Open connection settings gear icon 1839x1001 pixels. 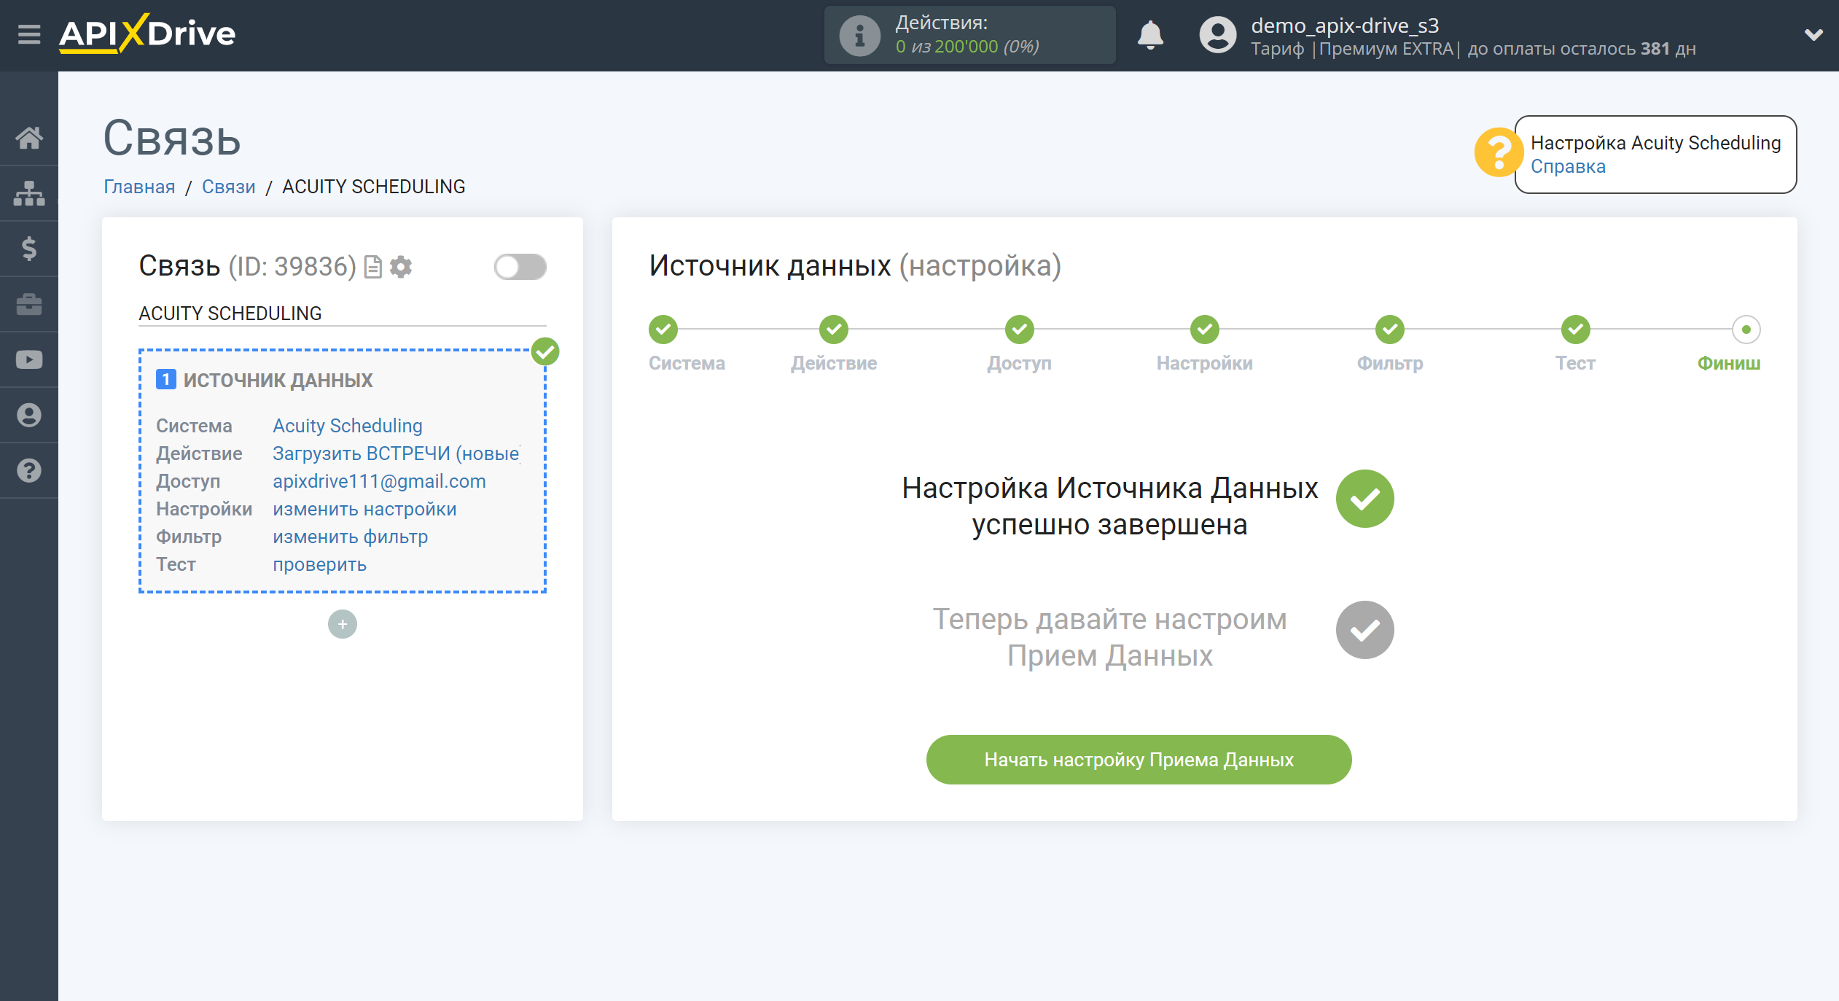[x=401, y=267]
